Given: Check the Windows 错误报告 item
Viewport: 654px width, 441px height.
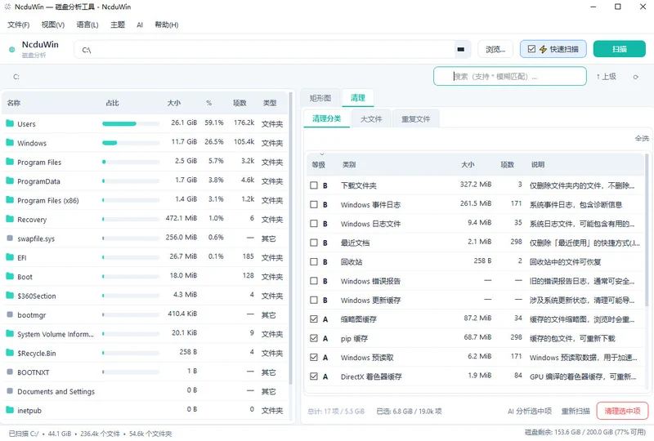Looking at the screenshot, I should tap(314, 281).
